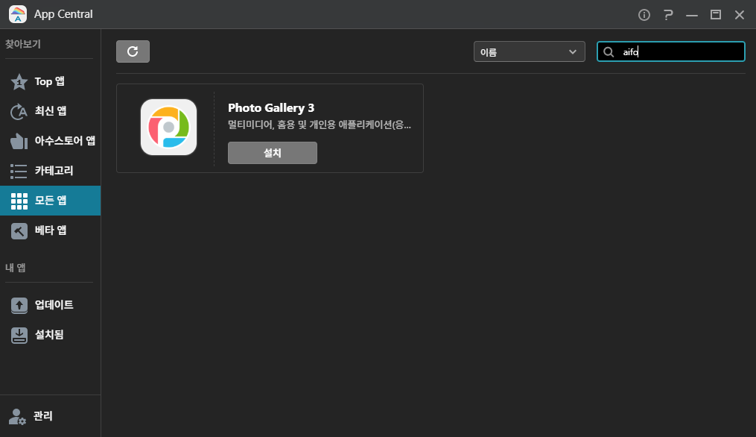Image resolution: width=756 pixels, height=437 pixels.
Task: Click the 카테고리 list icon
Action: click(19, 171)
